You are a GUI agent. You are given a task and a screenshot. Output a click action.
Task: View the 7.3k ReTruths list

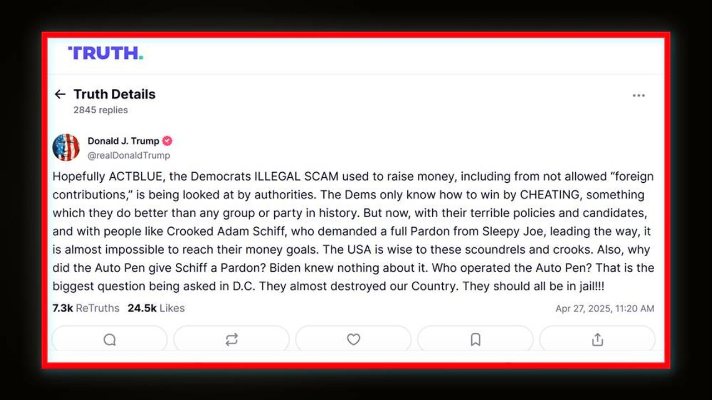86,308
